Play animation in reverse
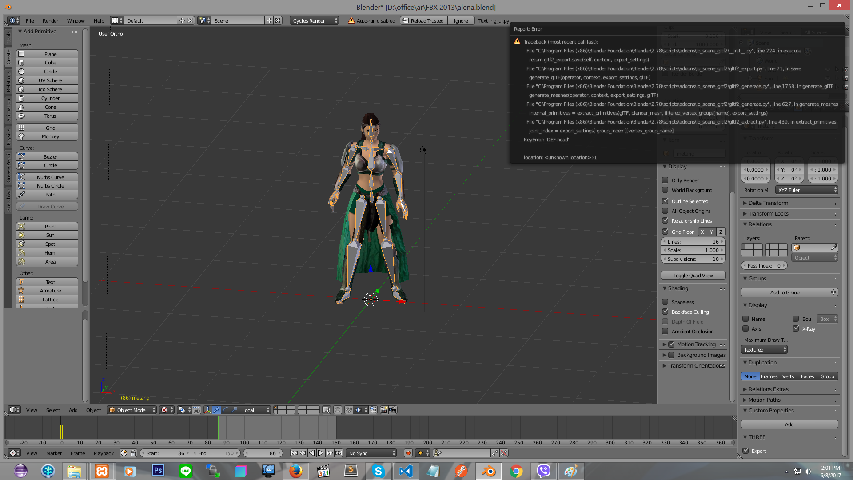 coord(312,453)
